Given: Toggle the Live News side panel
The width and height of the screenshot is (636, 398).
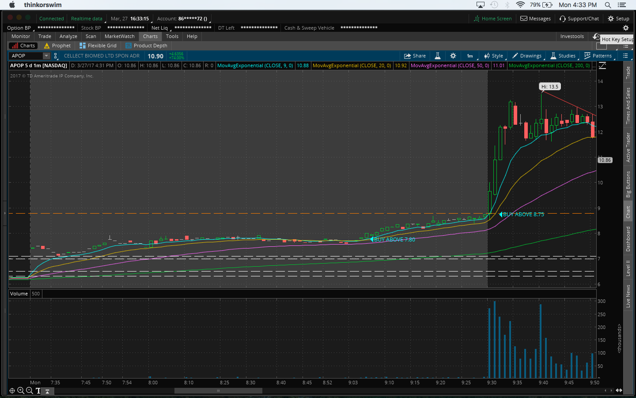Looking at the screenshot, I should pyautogui.click(x=628, y=296).
